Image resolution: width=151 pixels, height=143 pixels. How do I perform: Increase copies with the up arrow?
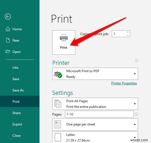(x=128, y=32)
